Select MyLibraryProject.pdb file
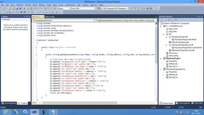Image resolution: width=204 pixels, height=115 pixels. coord(180,42)
